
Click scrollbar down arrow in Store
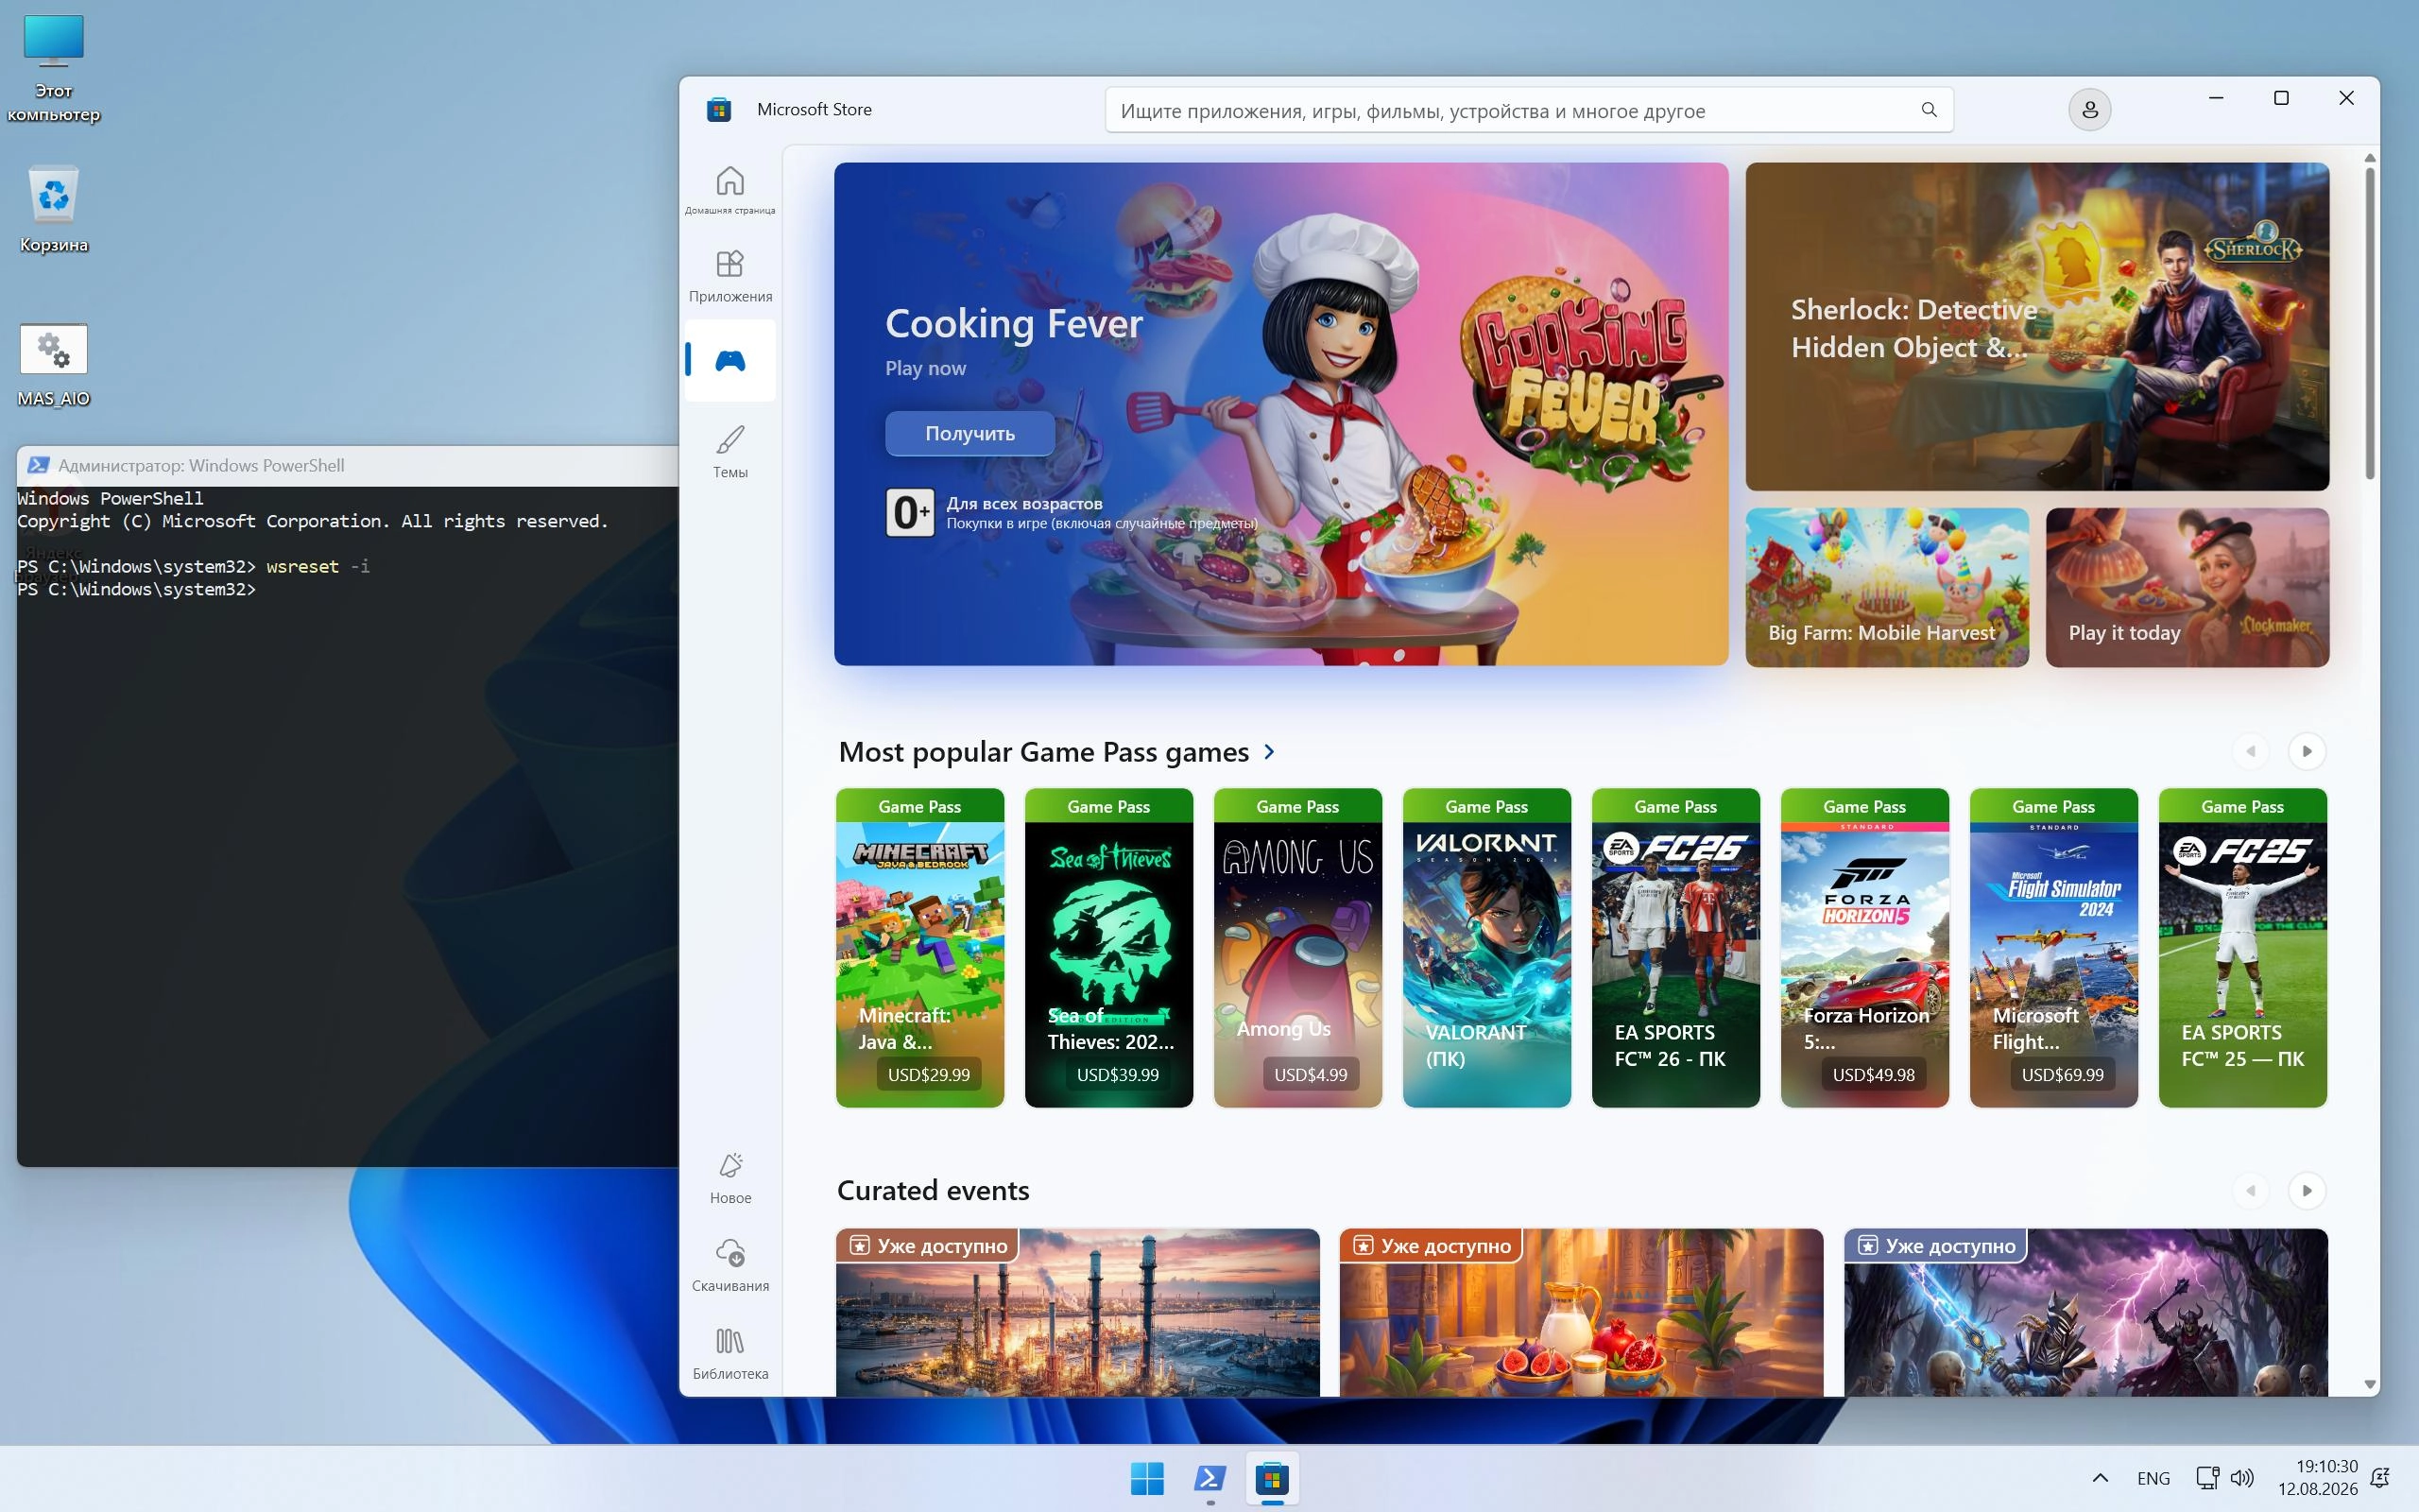click(2369, 1385)
